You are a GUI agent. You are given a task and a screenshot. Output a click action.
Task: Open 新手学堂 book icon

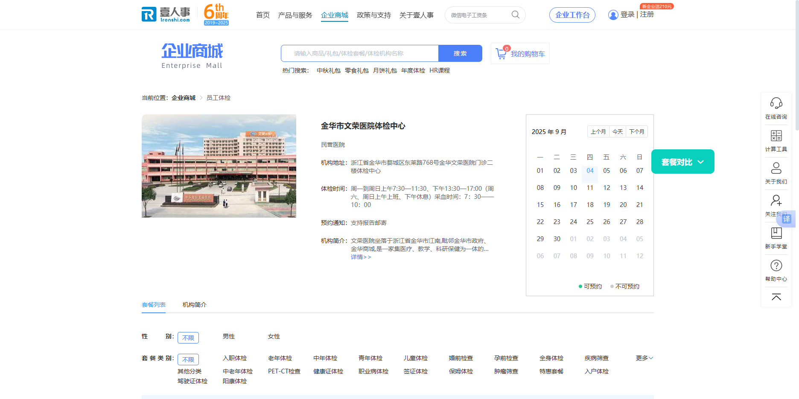(x=776, y=233)
